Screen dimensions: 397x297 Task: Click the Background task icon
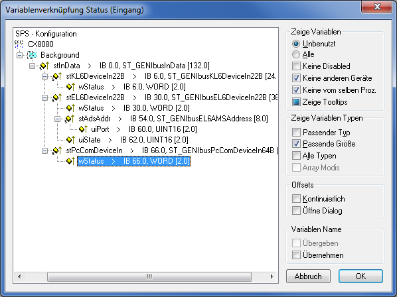32,55
